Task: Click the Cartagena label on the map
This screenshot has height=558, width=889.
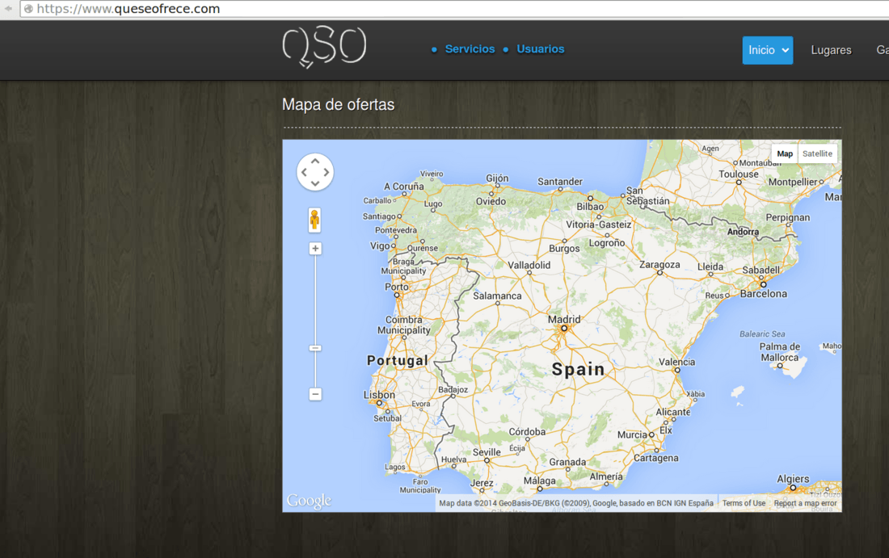Action: pyautogui.click(x=656, y=459)
